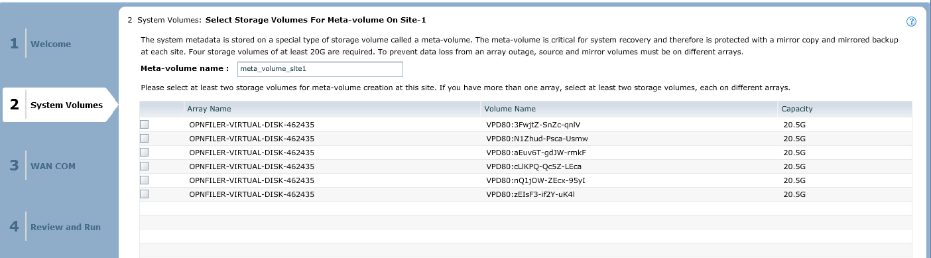Select checkbox for VPD80:N1Zhud-Psca-Usmw volume
931x258 pixels.
coord(144,139)
